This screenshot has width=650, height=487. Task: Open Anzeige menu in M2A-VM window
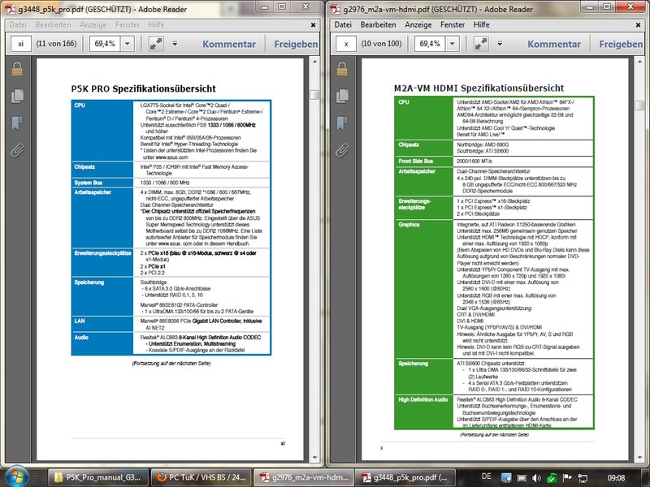tap(418, 25)
